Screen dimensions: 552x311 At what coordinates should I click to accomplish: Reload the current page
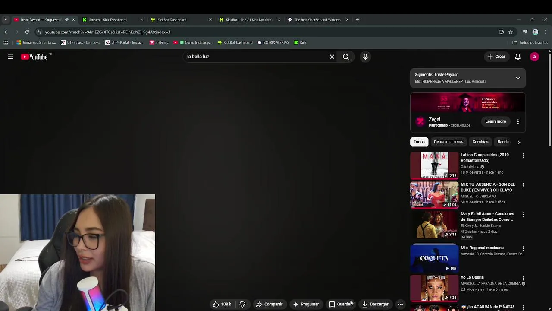pos(27,32)
